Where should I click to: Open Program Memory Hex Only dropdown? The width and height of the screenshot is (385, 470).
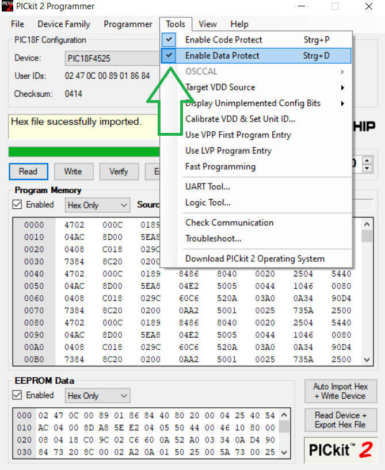coord(97,205)
